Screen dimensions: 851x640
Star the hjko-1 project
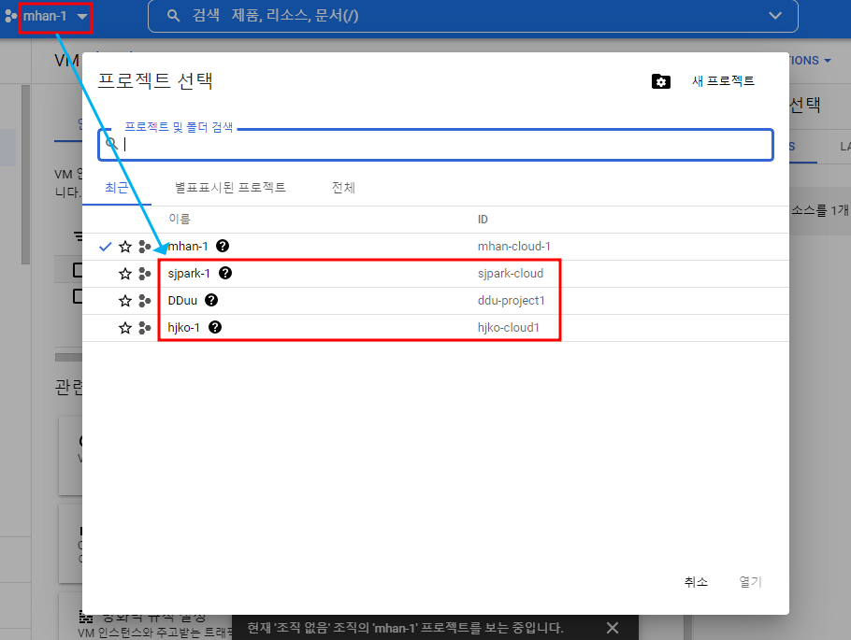click(x=125, y=328)
